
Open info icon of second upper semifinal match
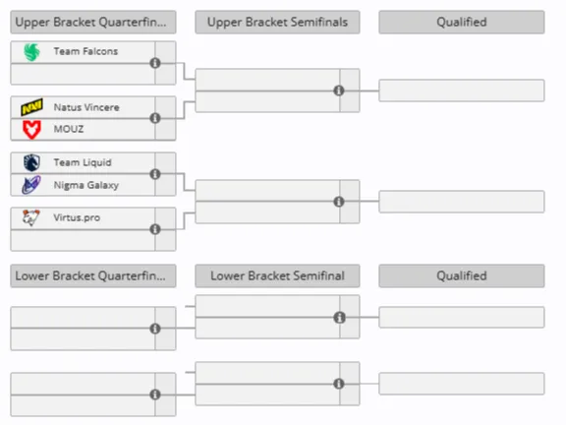pyautogui.click(x=339, y=202)
